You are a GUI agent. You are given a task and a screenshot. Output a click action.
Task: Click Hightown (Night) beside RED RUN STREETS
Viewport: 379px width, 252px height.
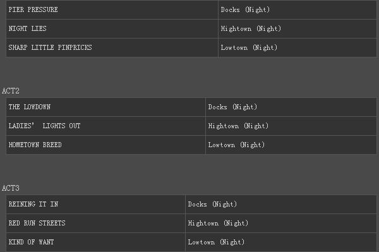[x=218, y=223]
